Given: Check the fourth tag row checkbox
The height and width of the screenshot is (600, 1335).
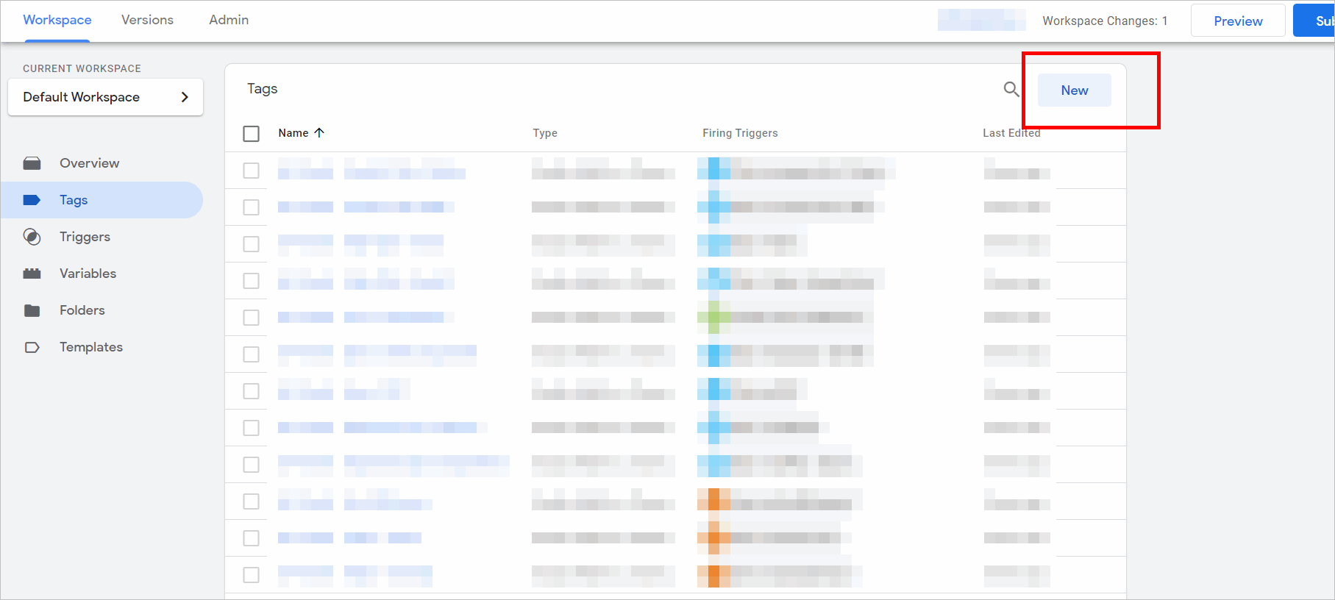Looking at the screenshot, I should (x=252, y=281).
